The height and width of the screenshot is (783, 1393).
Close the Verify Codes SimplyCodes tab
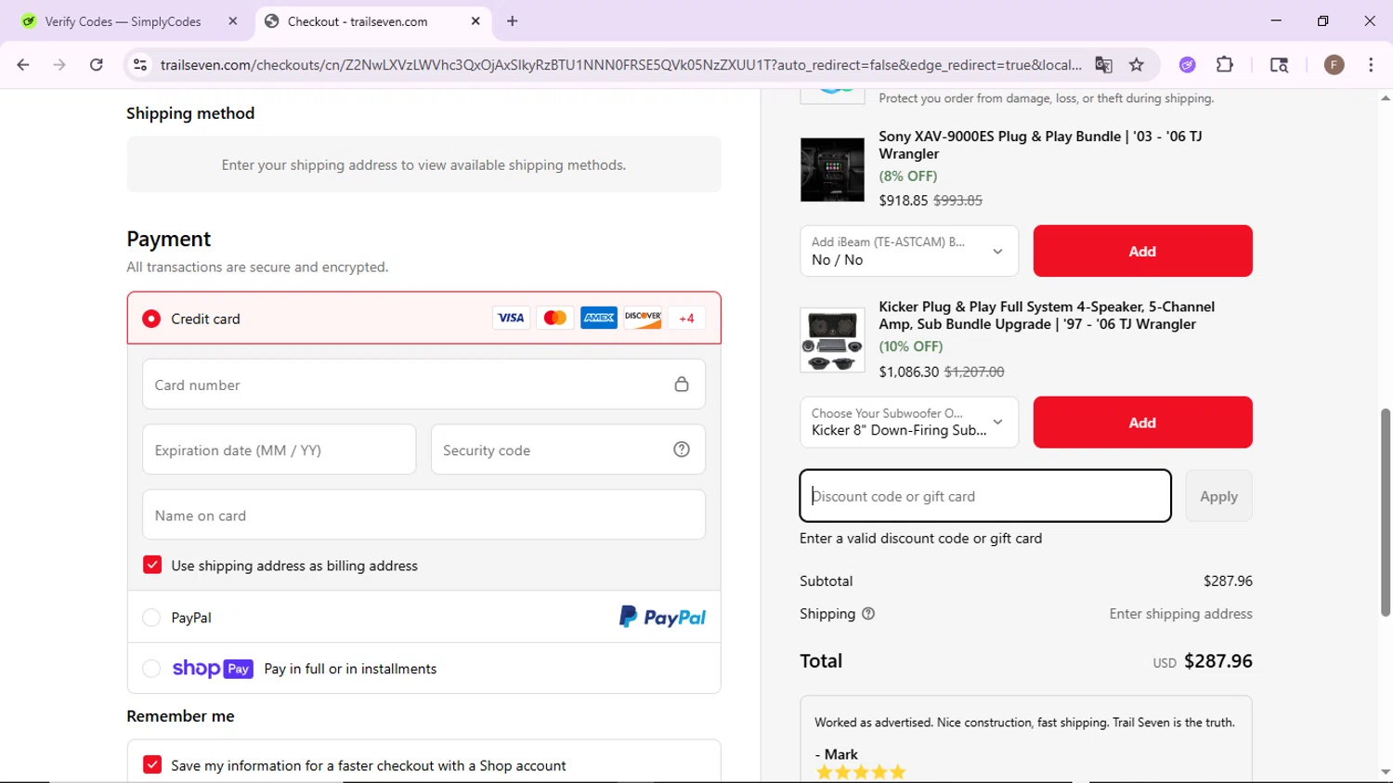pos(232,20)
